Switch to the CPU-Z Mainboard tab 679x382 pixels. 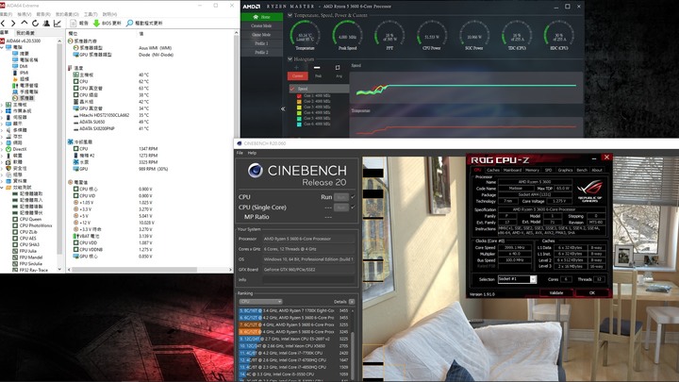512,170
